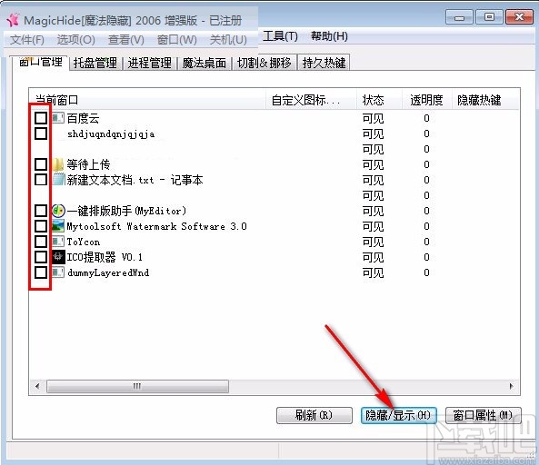Click the 透明度 column header
539x465 pixels.
(x=426, y=100)
